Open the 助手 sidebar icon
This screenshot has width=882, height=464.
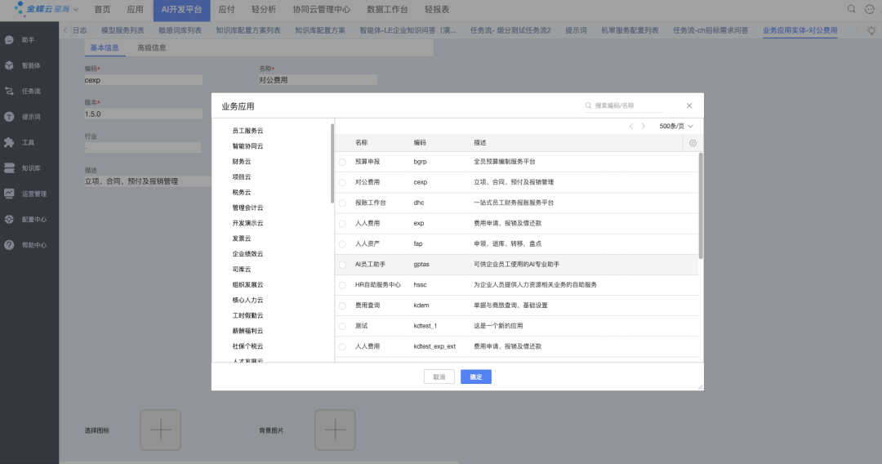click(9, 40)
